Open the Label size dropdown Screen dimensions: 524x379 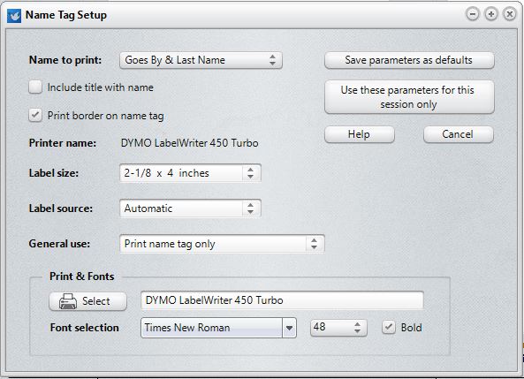point(190,173)
